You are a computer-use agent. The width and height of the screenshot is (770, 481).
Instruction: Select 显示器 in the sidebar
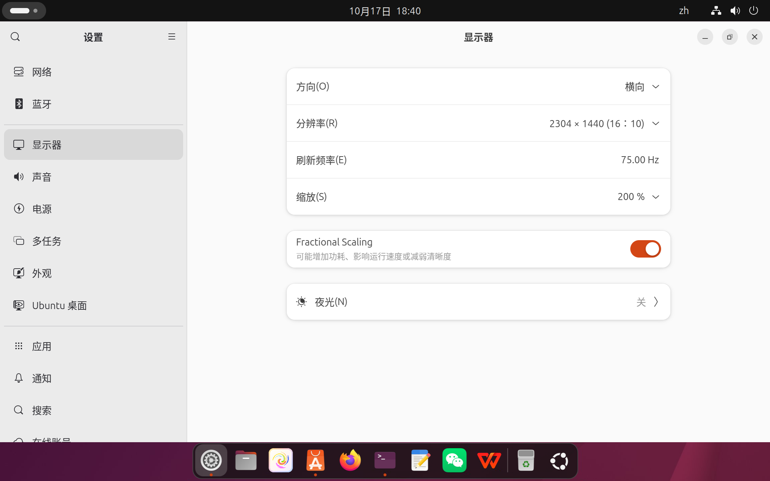point(94,145)
